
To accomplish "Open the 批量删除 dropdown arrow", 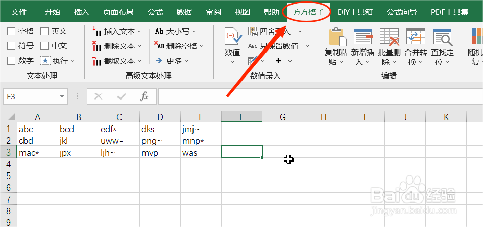I will (394, 62).
